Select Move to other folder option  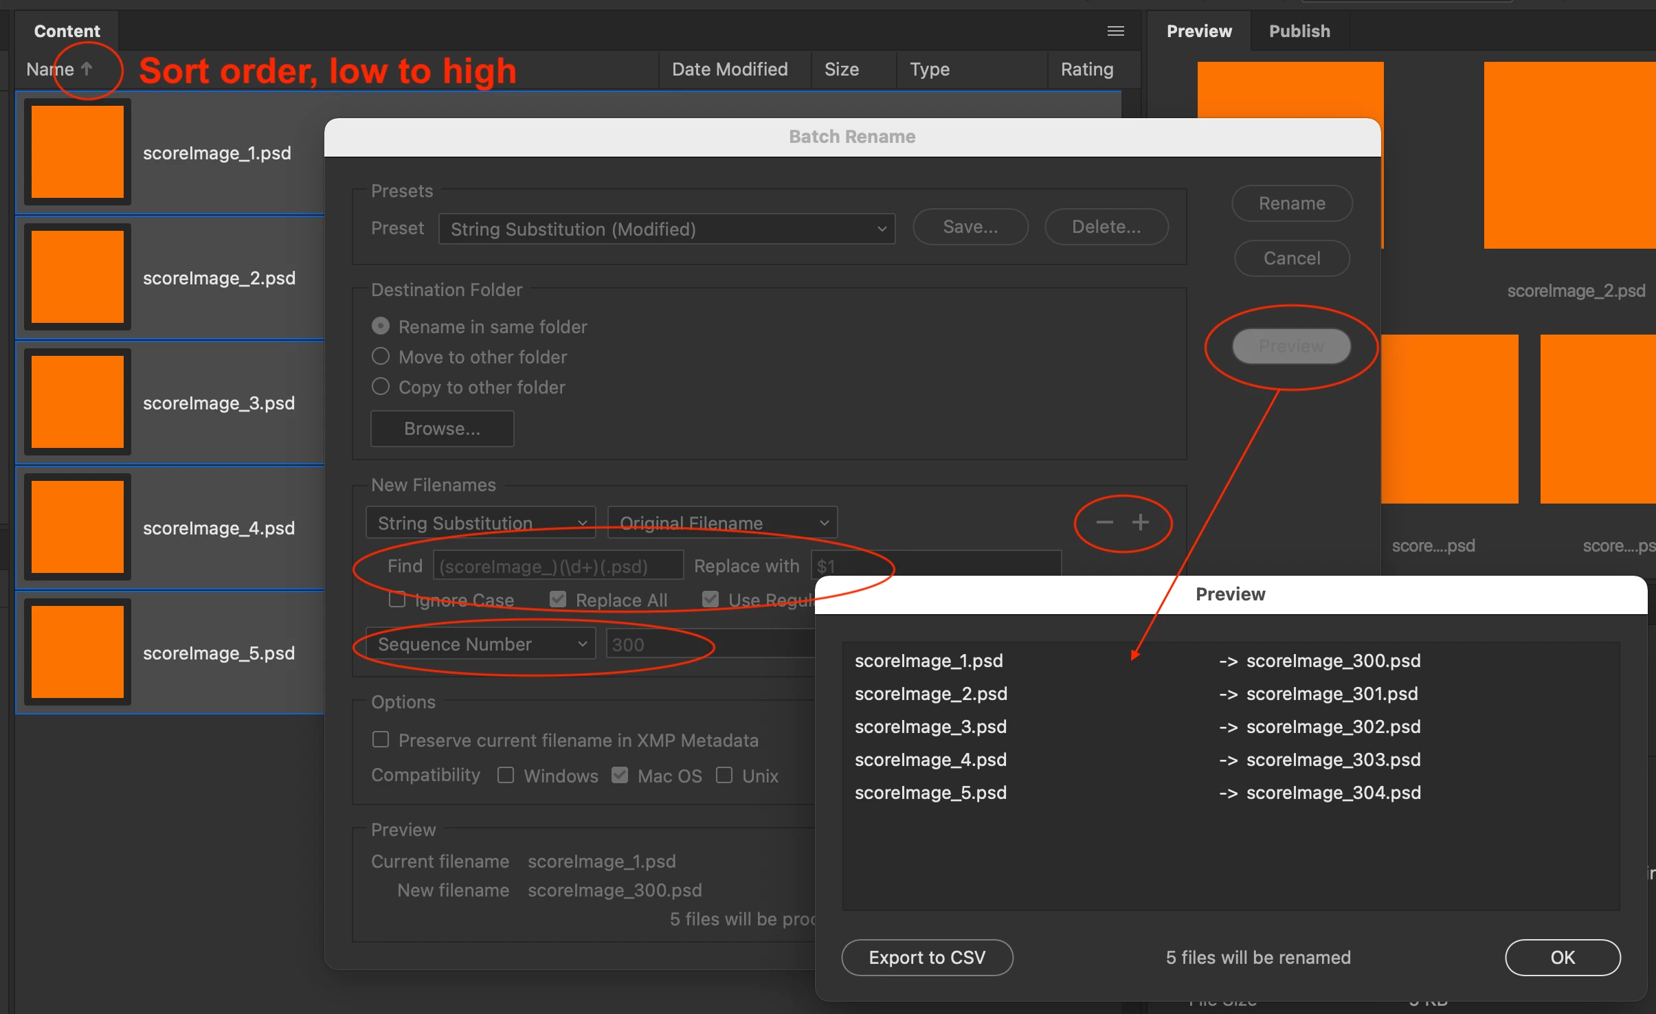tap(381, 357)
